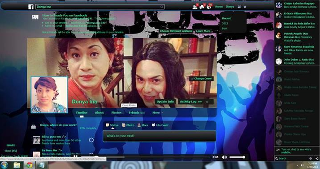Click the How to Reach You address icon
The width and height of the screenshot is (320, 169).
[35, 17]
